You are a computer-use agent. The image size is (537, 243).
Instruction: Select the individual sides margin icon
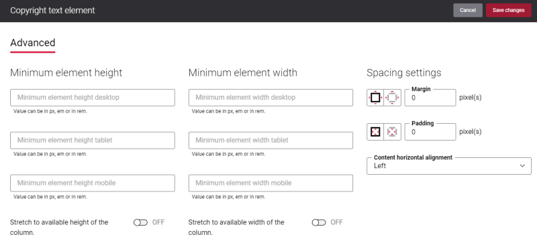(393, 98)
